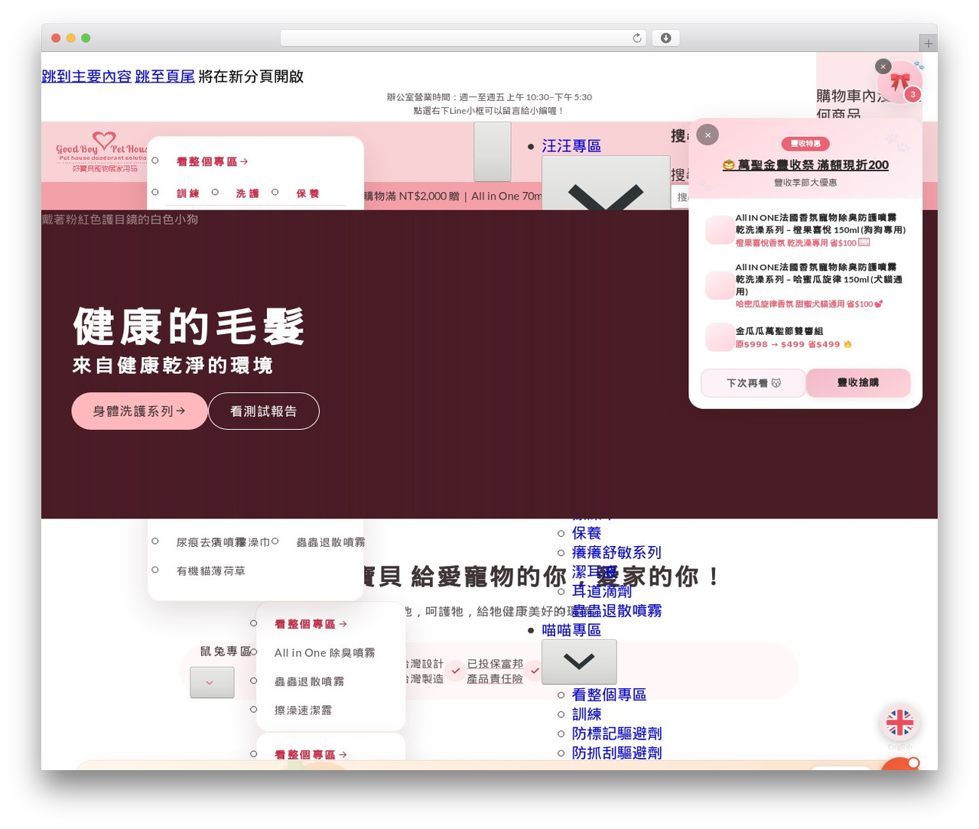
Task: Select the 洗護 menu item
Action: [x=247, y=193]
